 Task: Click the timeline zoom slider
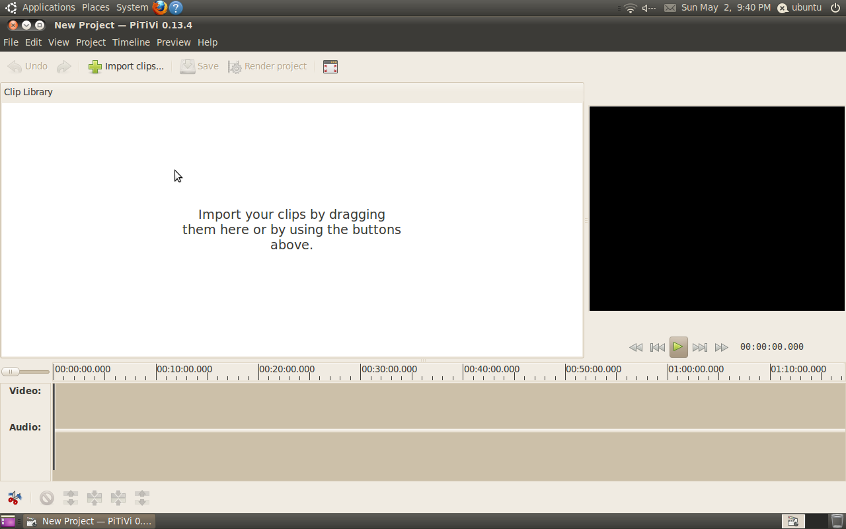point(25,372)
